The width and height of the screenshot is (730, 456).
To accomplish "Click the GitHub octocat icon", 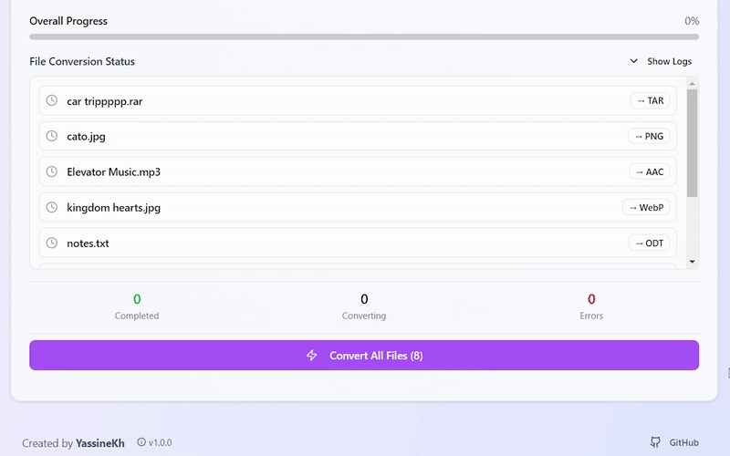I will (655, 442).
